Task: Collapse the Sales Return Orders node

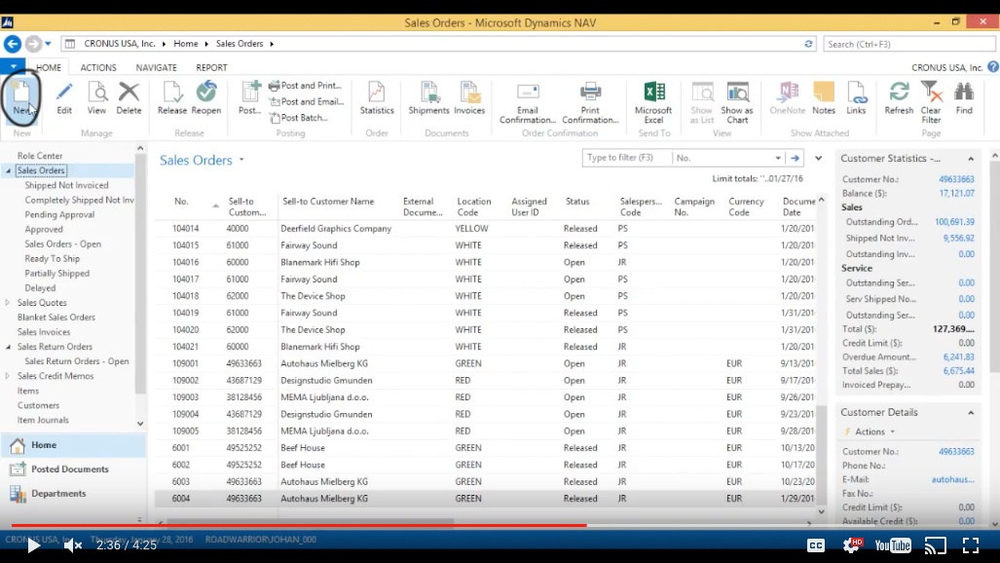Action: click(8, 347)
